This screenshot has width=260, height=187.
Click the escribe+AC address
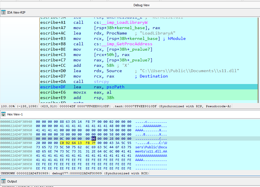[x=53, y=33]
